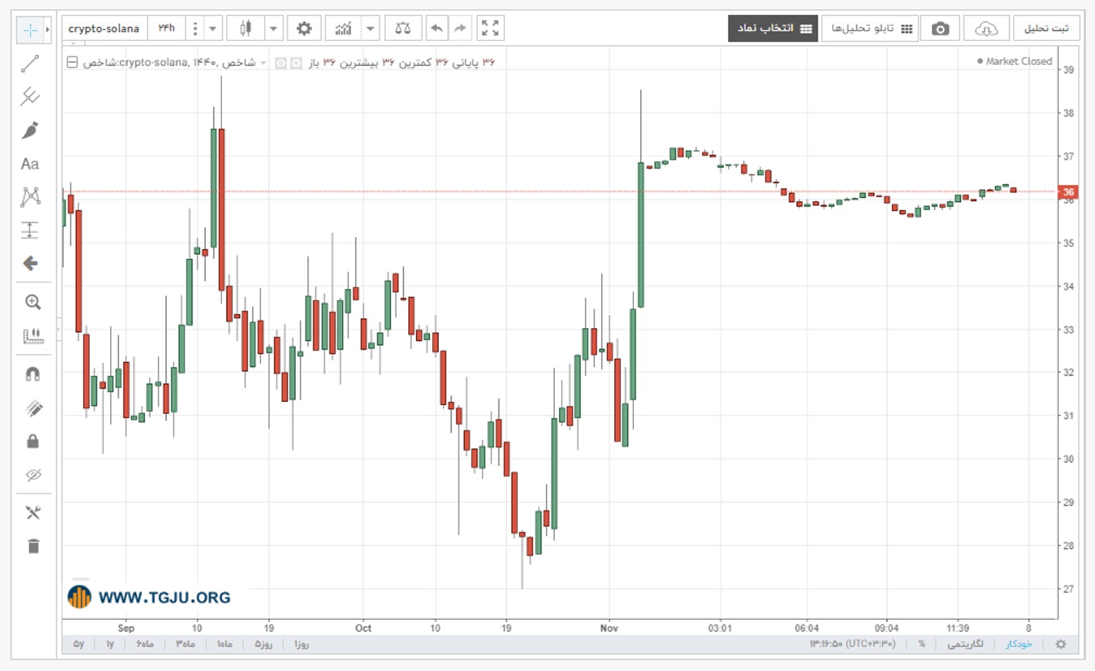Toggle lock all drawing tools
This screenshot has height=671, width=1095.
pyautogui.click(x=32, y=441)
